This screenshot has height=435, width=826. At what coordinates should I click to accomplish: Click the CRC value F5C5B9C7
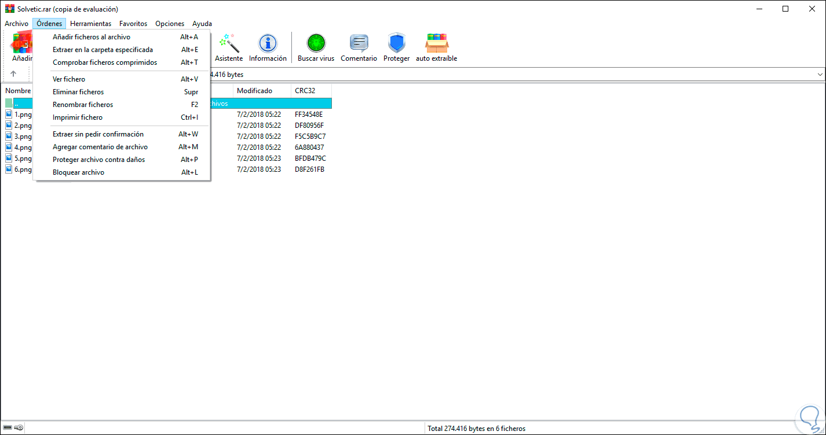tap(310, 137)
